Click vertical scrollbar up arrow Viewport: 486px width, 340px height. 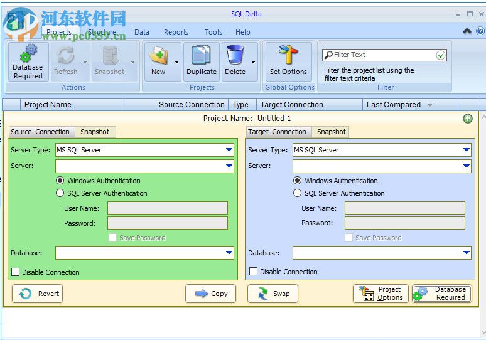(x=483, y=117)
